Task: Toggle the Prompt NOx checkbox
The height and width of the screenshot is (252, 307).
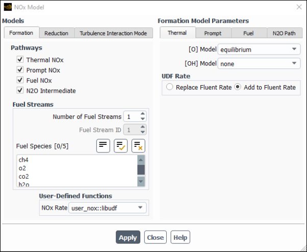Action: pyautogui.click(x=20, y=70)
